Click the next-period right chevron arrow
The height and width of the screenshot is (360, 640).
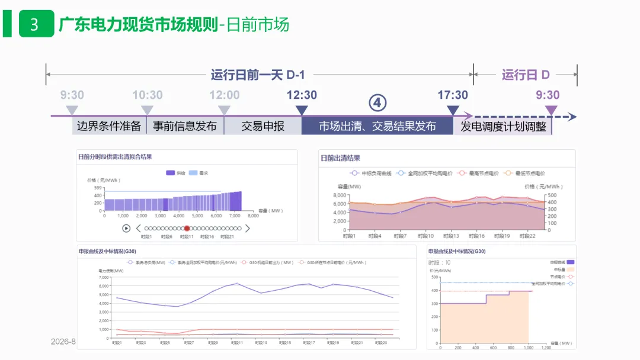point(247,229)
